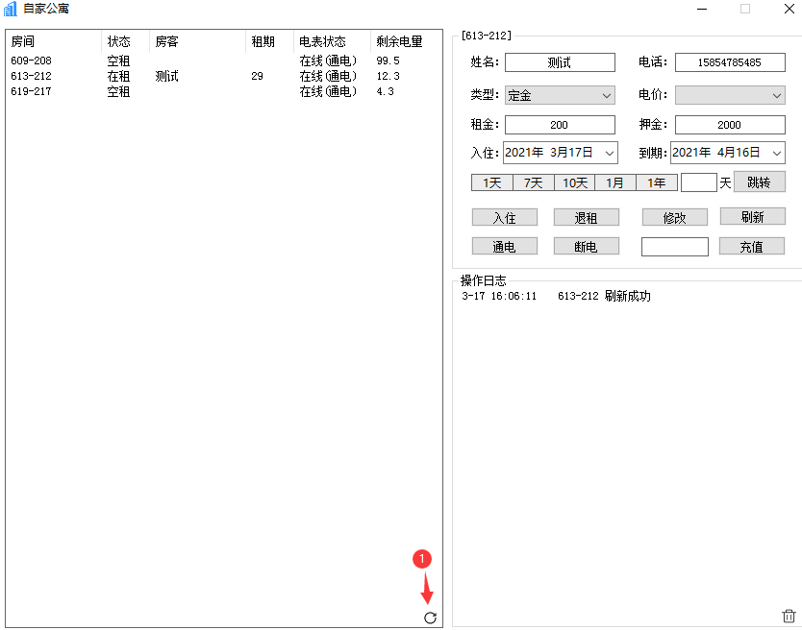The width and height of the screenshot is (802, 630).
Task: Click the 入住 check-in button
Action: (504, 218)
